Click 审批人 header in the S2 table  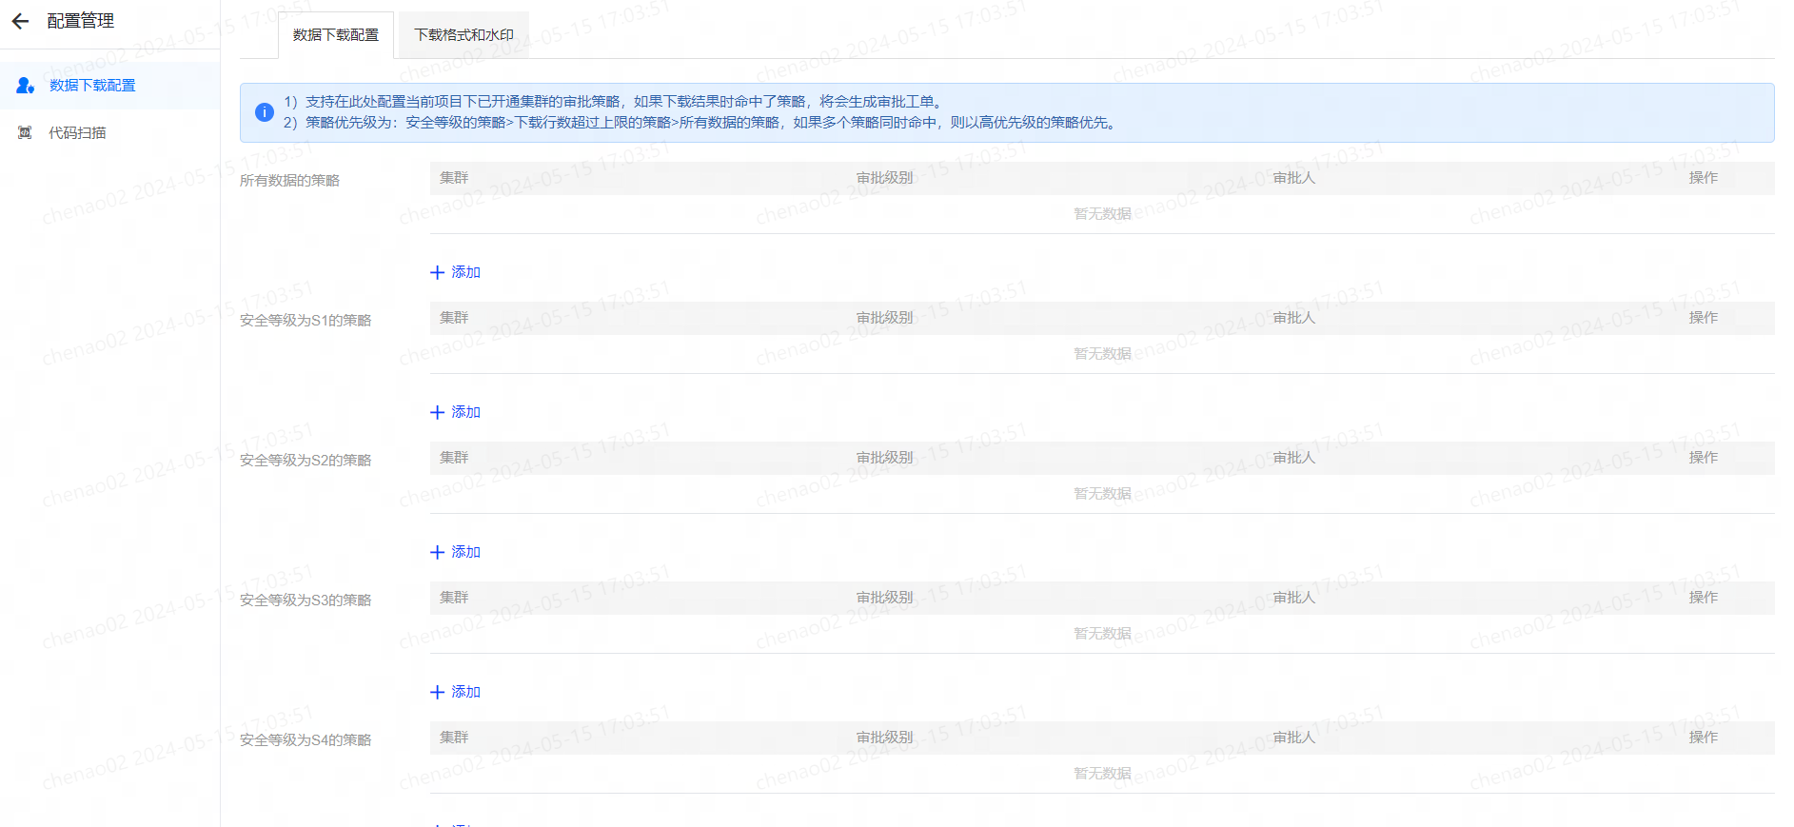[x=1293, y=458]
